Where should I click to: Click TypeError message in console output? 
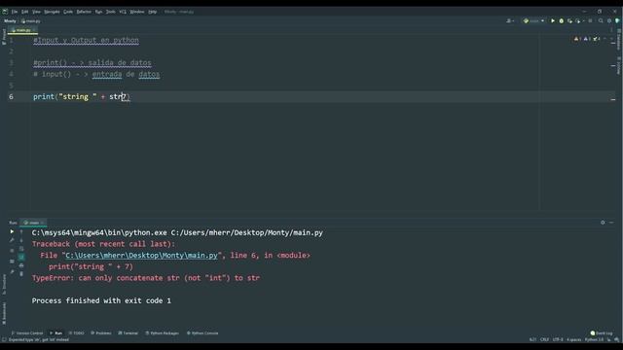(146, 278)
